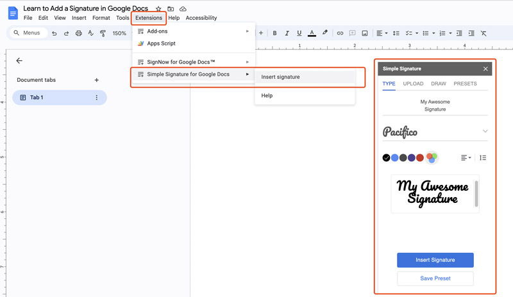Click the Bold formatting icon

click(x=274, y=33)
